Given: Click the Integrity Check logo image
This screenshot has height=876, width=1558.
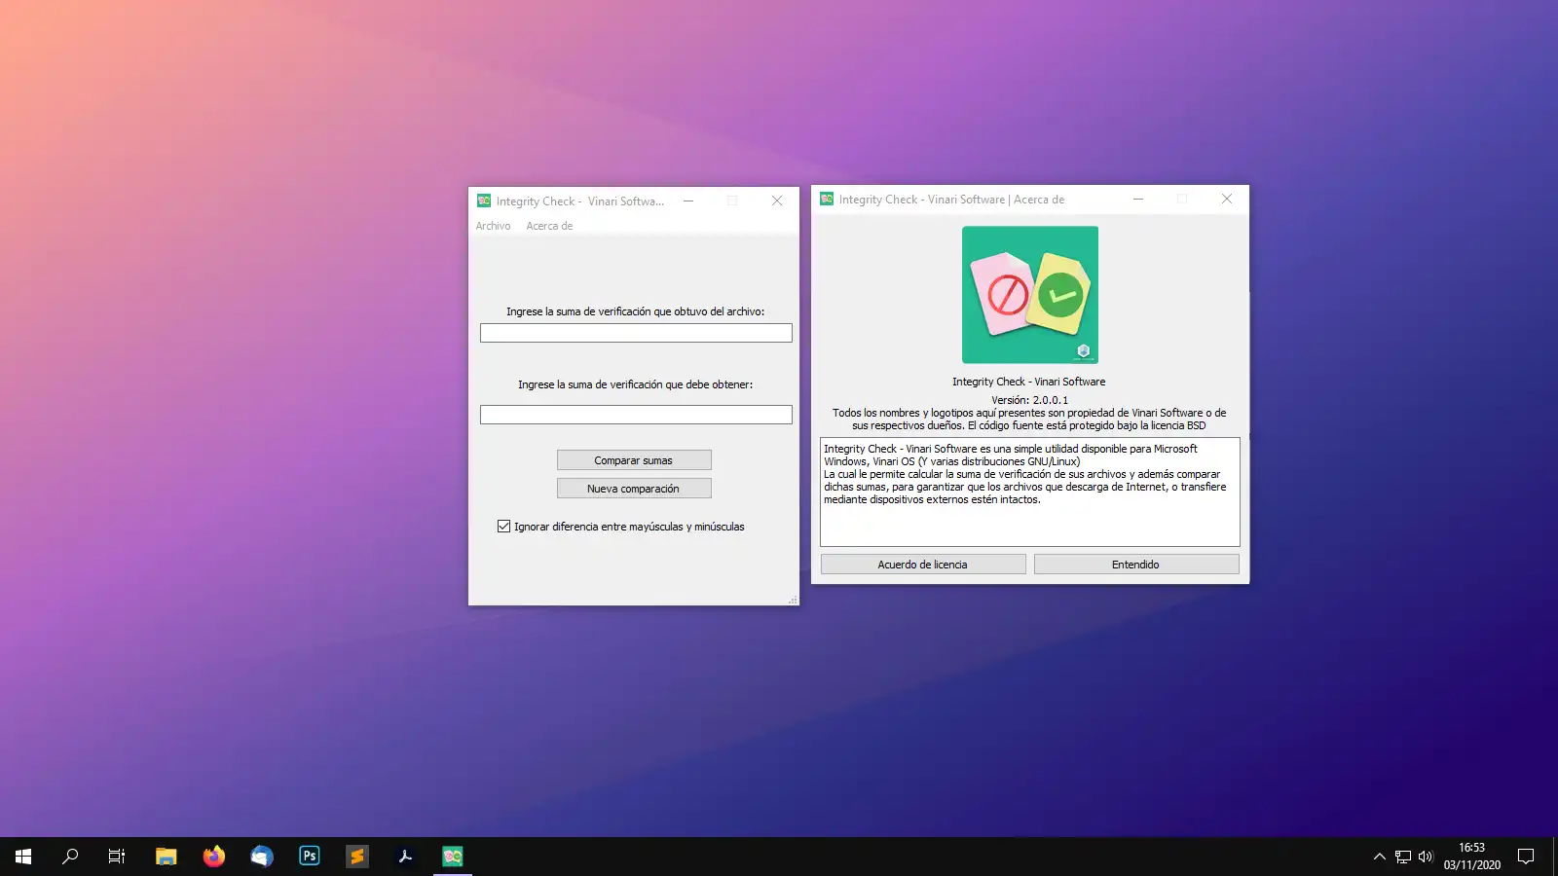Looking at the screenshot, I should point(1030,295).
